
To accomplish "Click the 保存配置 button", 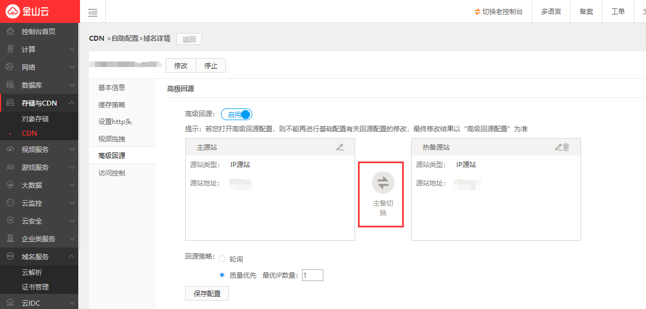I will (x=206, y=293).
